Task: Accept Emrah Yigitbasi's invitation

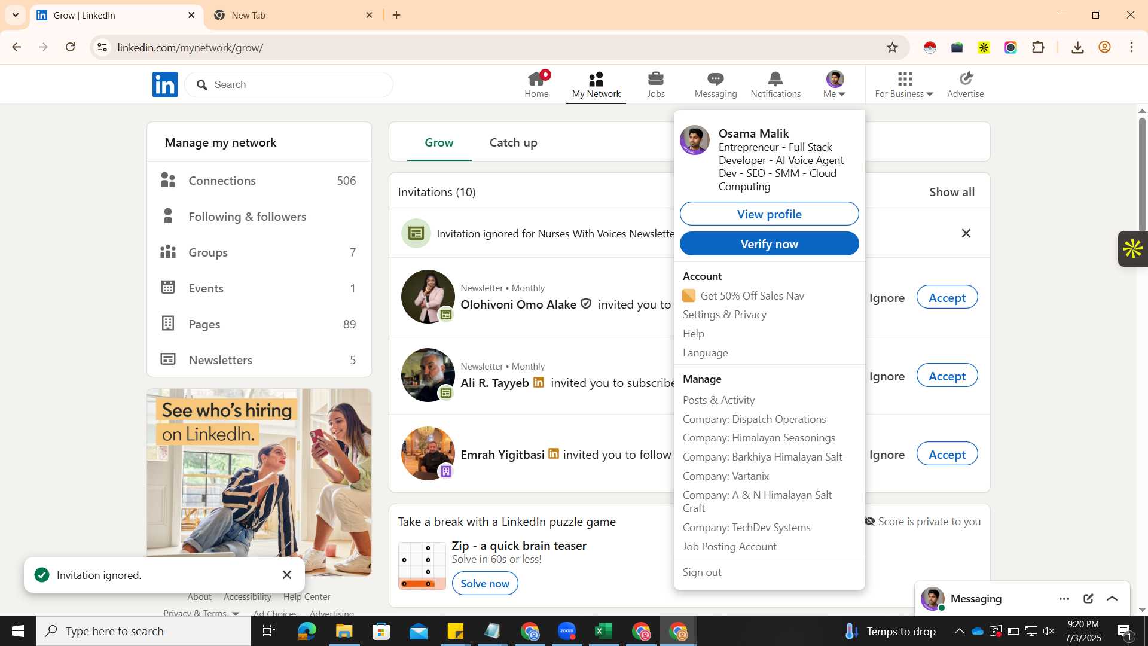Action: pyautogui.click(x=947, y=454)
